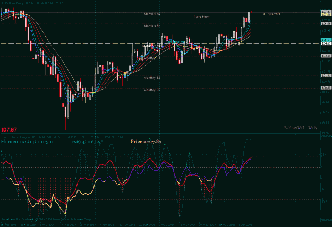Select the yellow 107.58 price tag
332x227 pixels.
pos(326,14)
